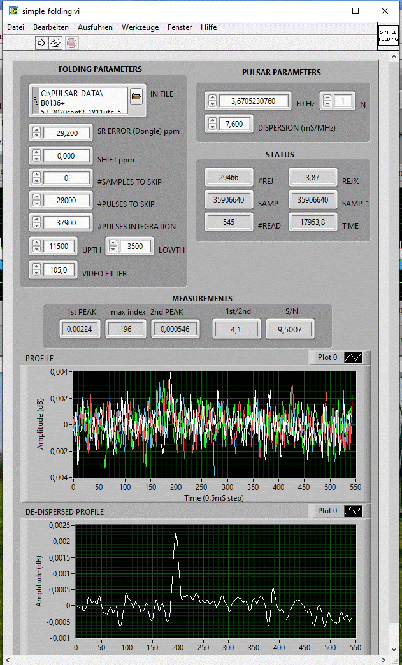Click the DE-DISPERSED PROFILE Plot 0 legend swatch
This screenshot has width=402, height=665.
(x=353, y=511)
